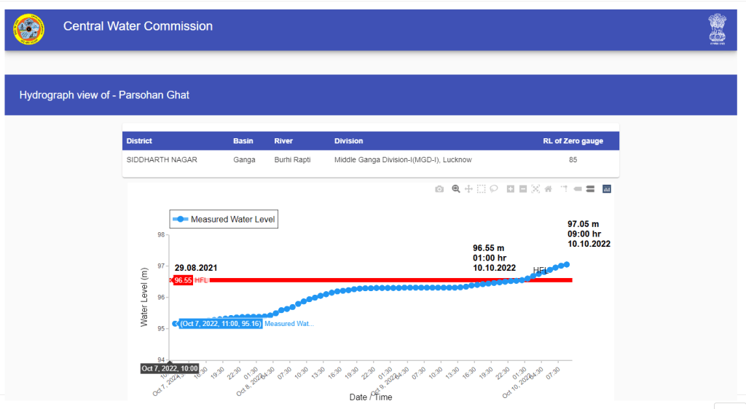Image resolution: width=746 pixels, height=409 pixels.
Task: Enable show closest data on hover
Action: tap(578, 189)
